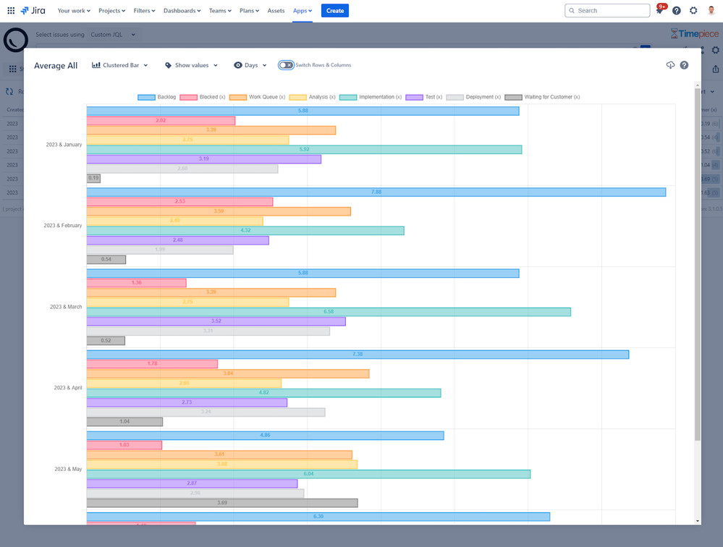Click the February Backlog bar showing 7.88

[x=376, y=192]
